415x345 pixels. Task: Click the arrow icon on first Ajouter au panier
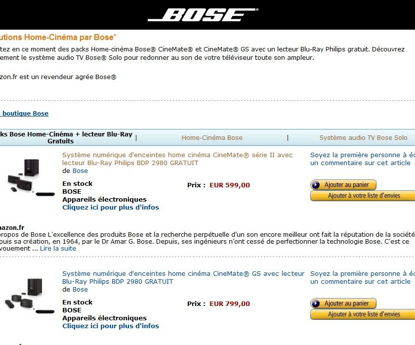(316, 185)
